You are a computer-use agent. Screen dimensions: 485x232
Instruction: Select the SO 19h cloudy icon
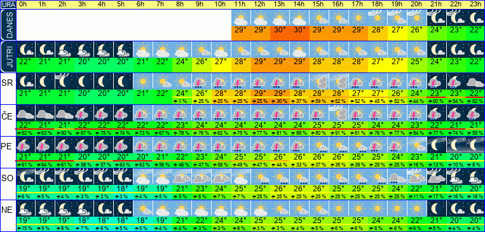pos(397,177)
